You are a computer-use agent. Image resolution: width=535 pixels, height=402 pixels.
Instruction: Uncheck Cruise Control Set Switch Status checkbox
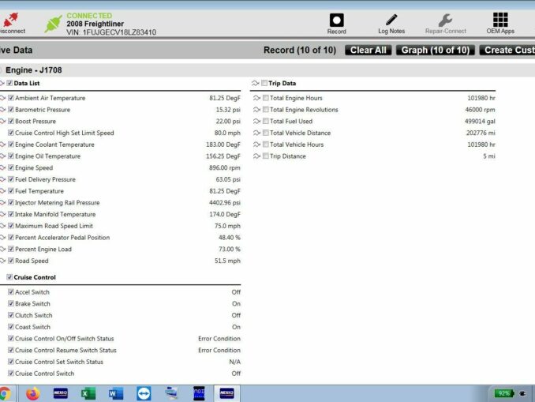click(11, 362)
